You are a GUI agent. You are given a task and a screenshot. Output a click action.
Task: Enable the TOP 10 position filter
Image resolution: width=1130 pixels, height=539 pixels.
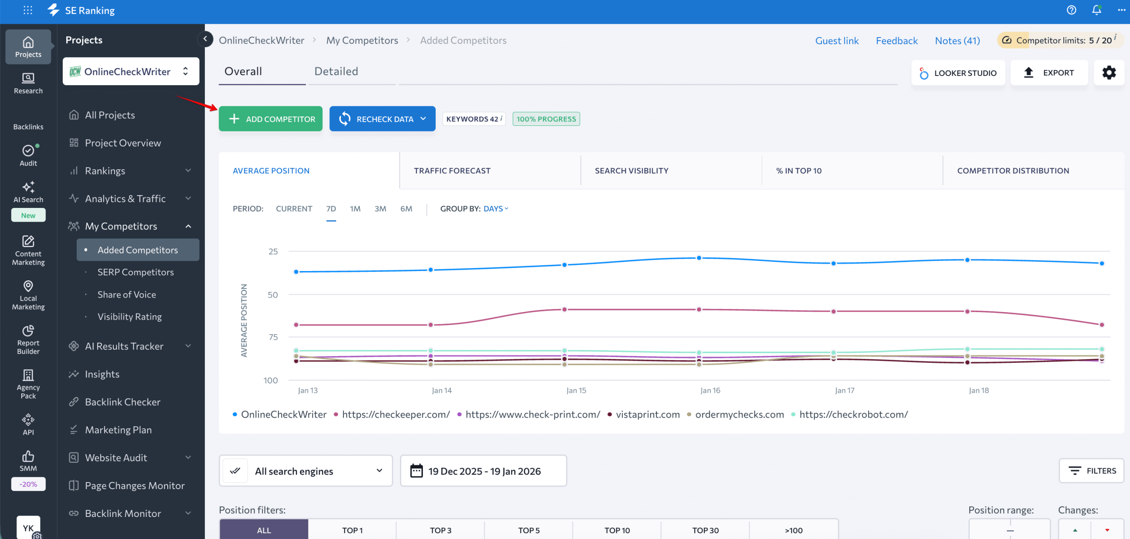pyautogui.click(x=617, y=529)
